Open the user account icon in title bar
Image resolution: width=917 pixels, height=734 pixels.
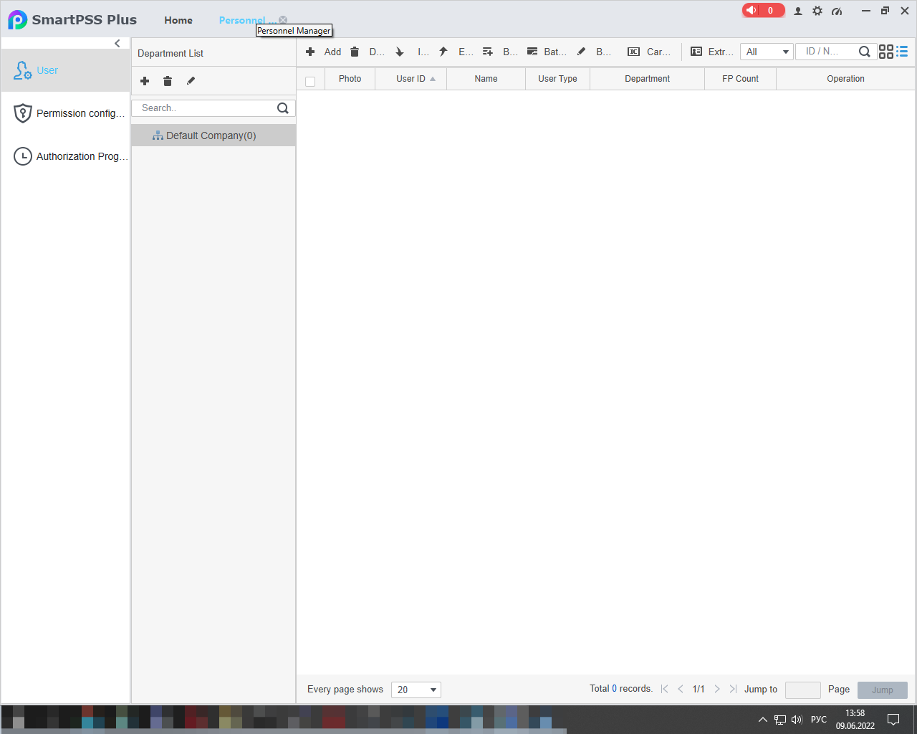(x=798, y=11)
